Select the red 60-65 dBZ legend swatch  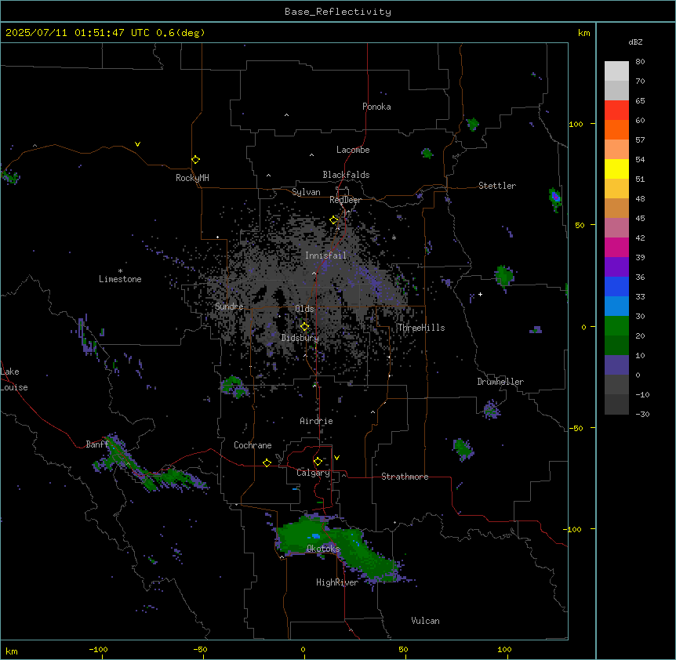click(616, 111)
